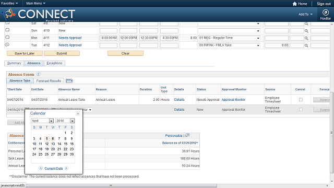Select April 6 in the Calendar
Screen dimensions: 334x188
53,138
